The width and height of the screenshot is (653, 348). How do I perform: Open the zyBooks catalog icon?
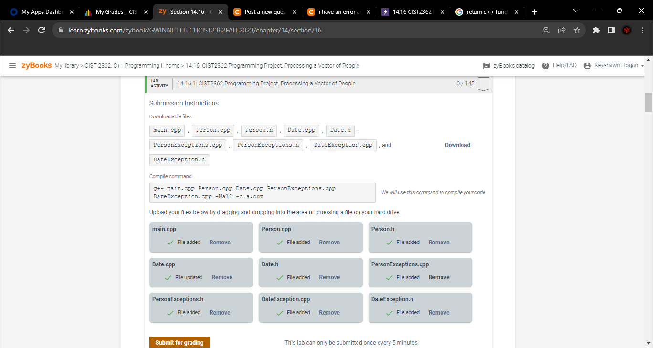[x=486, y=65]
